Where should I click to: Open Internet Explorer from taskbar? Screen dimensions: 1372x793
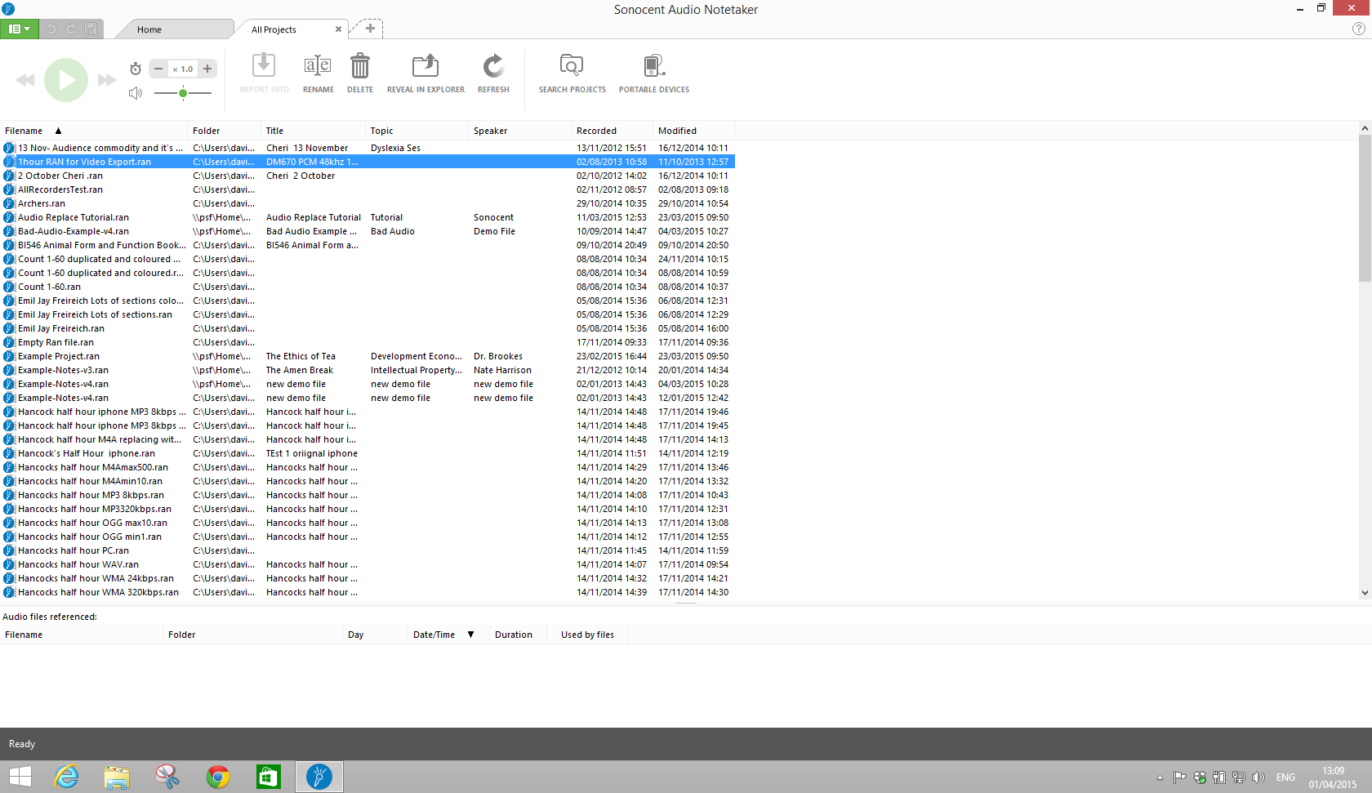pyautogui.click(x=66, y=777)
